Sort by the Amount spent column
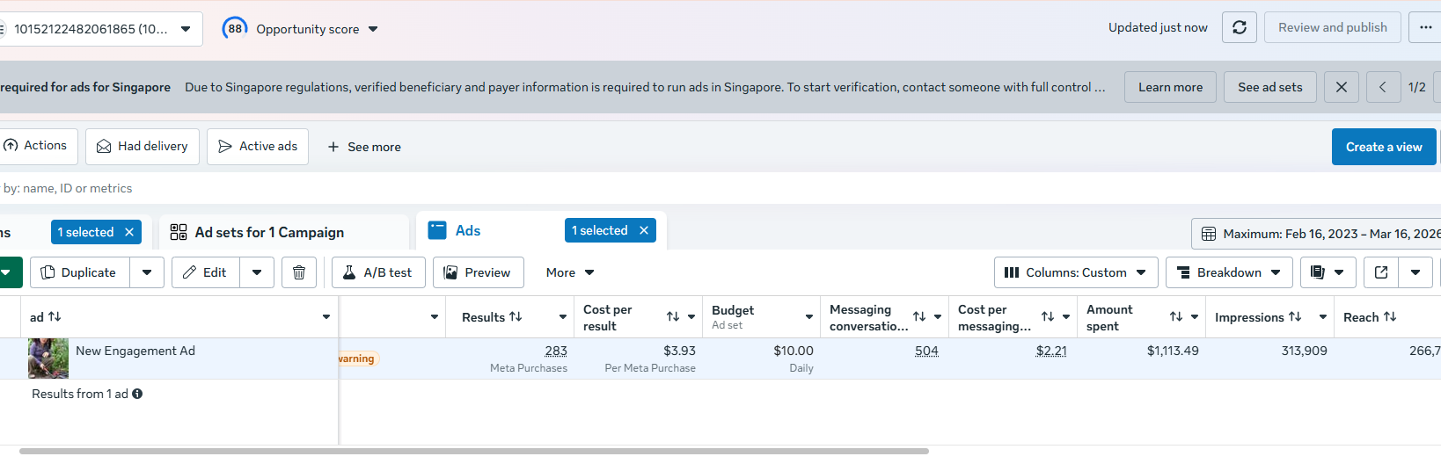This screenshot has width=1441, height=471. click(x=1176, y=317)
